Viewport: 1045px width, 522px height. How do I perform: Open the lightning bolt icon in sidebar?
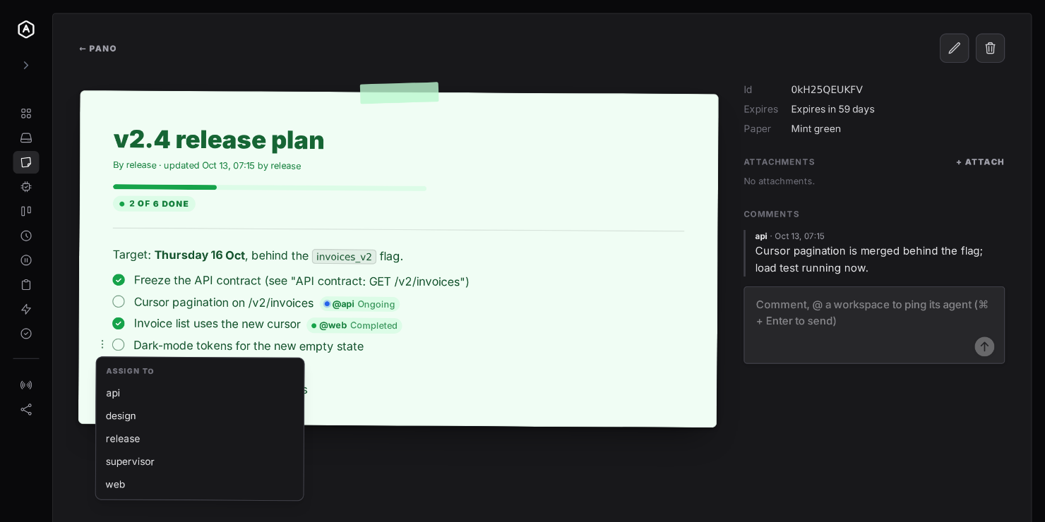26,309
